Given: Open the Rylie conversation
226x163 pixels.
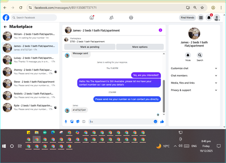Looking at the screenshot, I should (x=30, y=107).
